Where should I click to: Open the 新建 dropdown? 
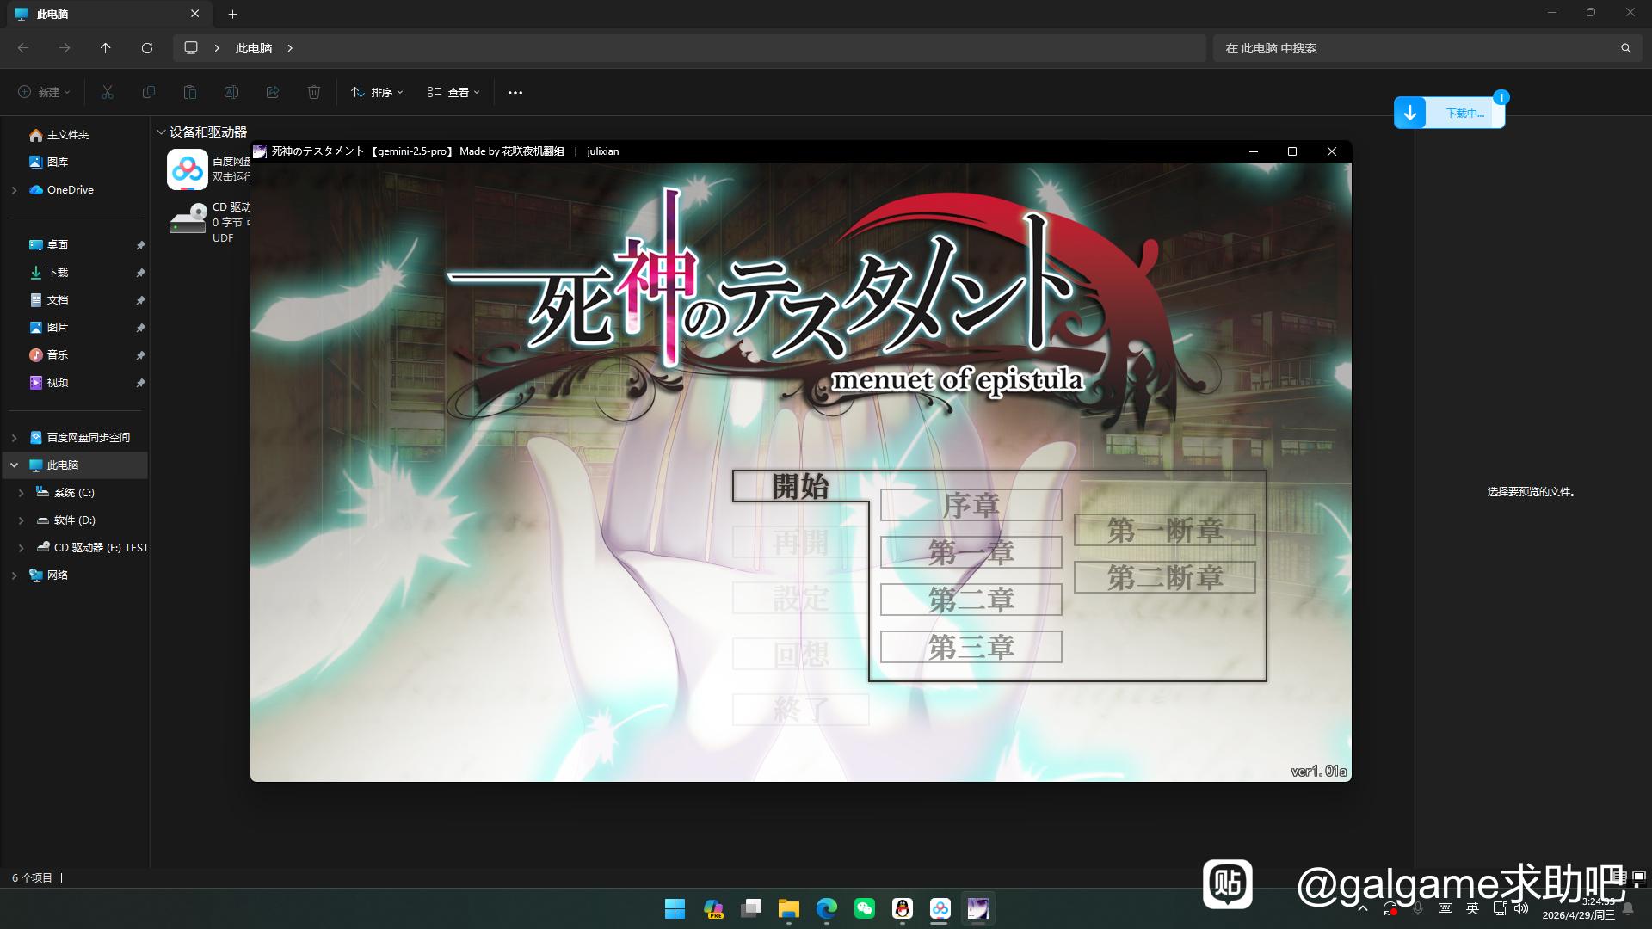[45, 92]
